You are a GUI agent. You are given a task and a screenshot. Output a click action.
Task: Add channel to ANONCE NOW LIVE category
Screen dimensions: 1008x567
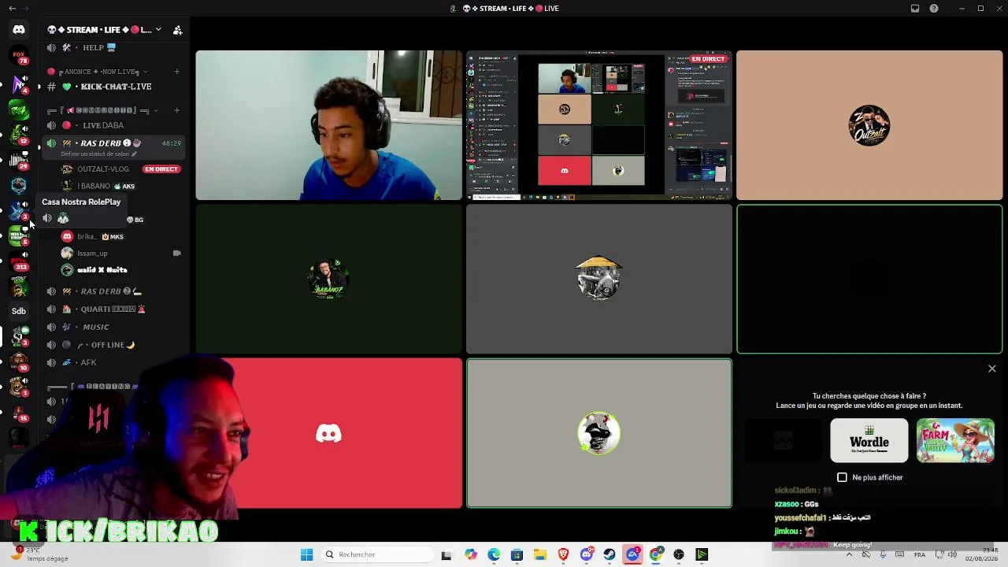point(176,72)
